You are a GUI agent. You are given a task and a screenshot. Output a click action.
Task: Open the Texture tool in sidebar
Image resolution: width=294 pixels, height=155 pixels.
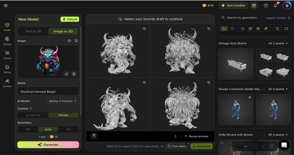tap(7, 55)
